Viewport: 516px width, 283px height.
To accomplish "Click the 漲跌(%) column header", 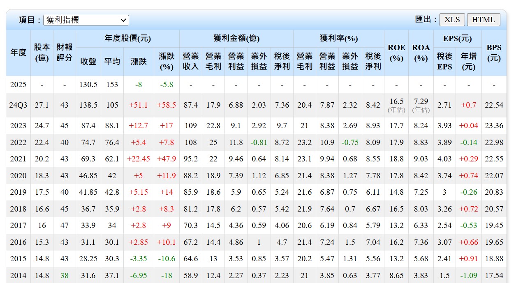I will coord(167,61).
